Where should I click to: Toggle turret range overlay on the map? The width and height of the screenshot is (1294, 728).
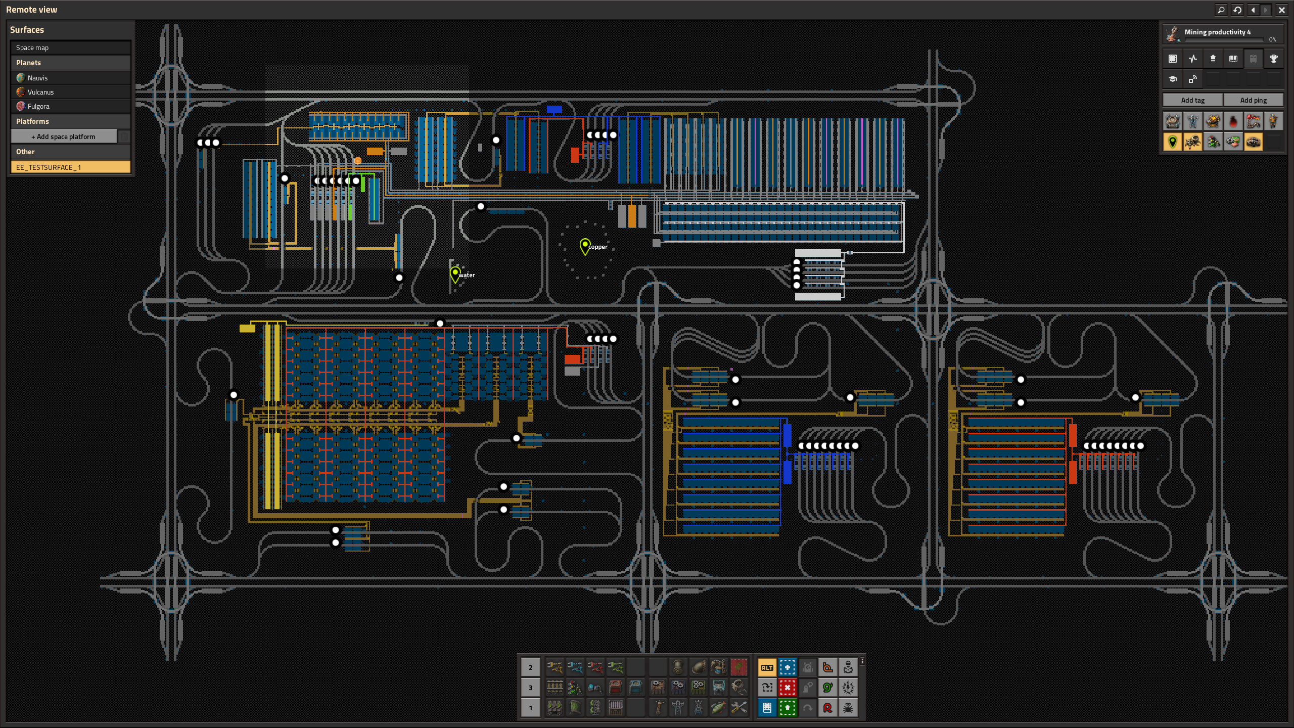[1213, 121]
